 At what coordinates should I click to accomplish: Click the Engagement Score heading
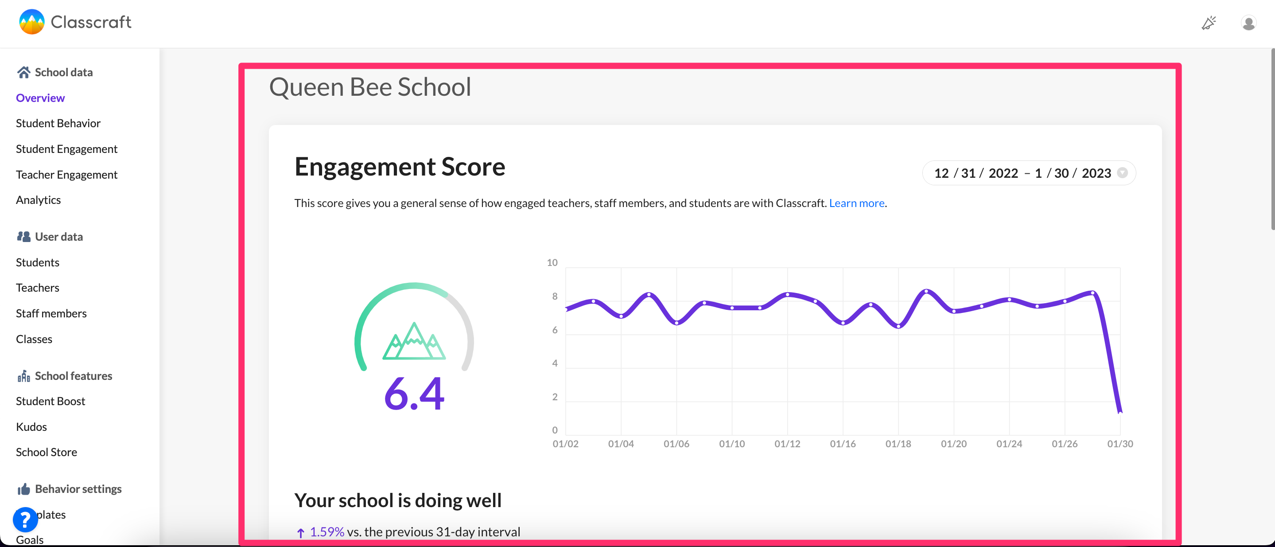coord(400,166)
